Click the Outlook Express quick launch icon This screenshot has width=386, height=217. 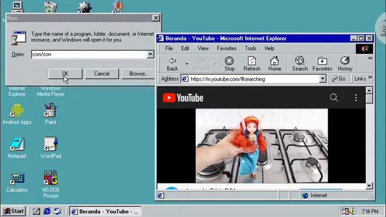[x=58, y=211]
